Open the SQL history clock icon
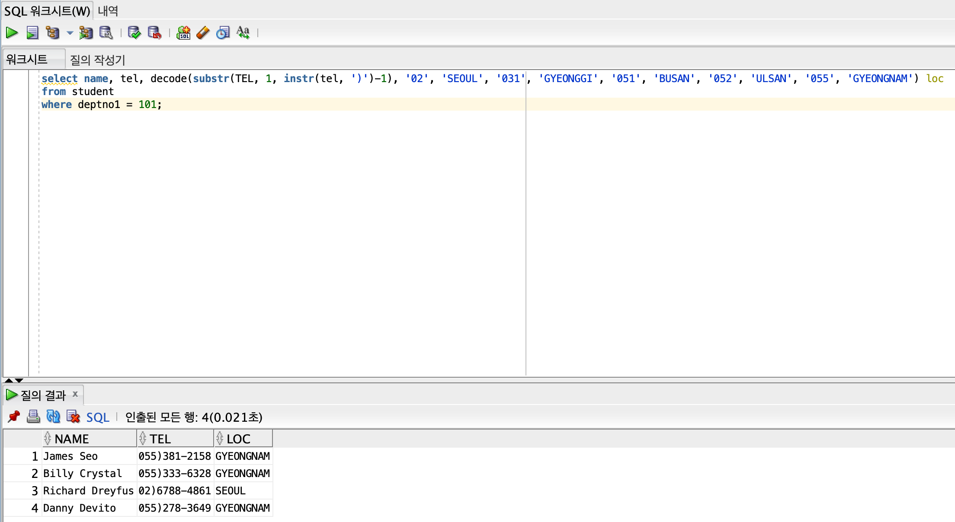 click(223, 32)
